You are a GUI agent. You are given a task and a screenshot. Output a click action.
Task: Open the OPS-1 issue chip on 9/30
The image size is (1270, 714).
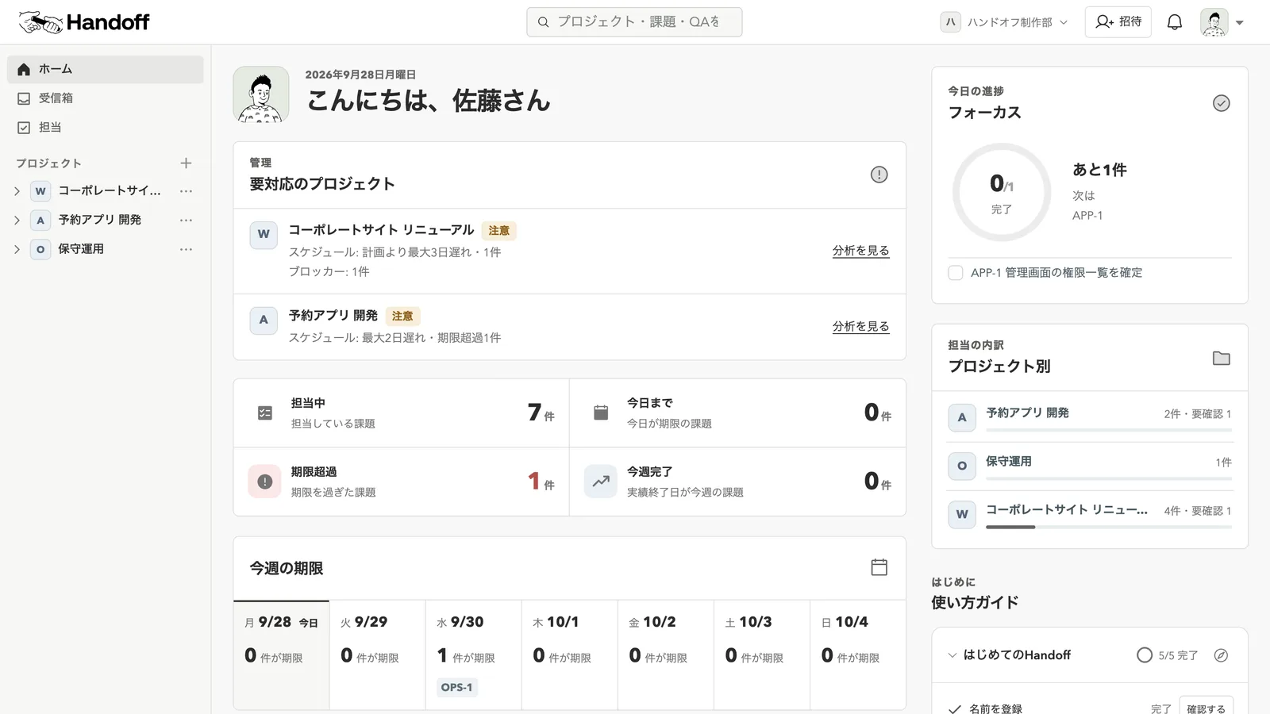coord(456,688)
